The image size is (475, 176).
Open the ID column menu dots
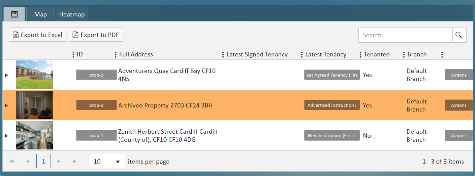(x=73, y=54)
